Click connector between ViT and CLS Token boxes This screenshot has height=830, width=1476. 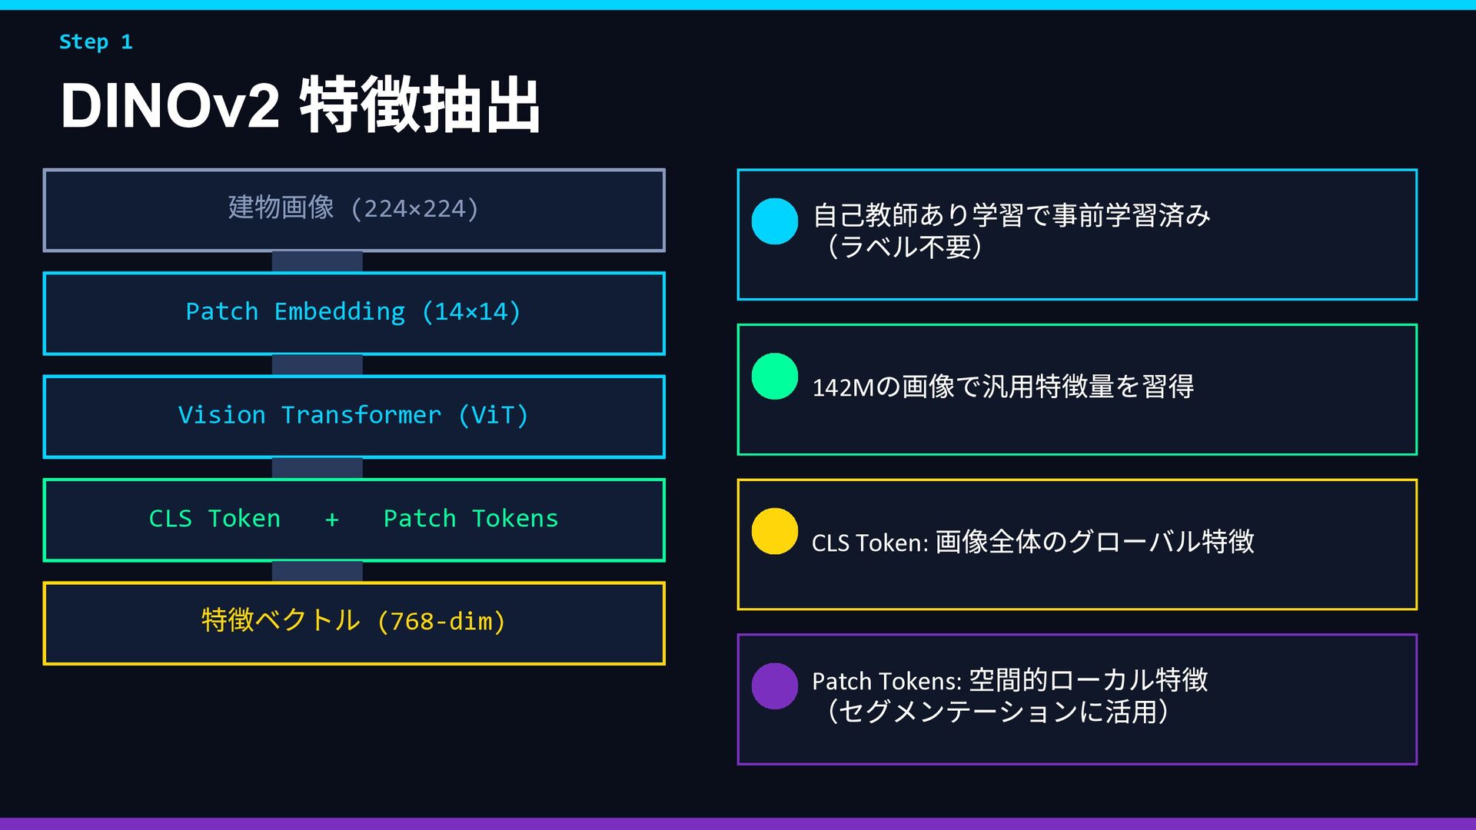pyautogui.click(x=317, y=468)
